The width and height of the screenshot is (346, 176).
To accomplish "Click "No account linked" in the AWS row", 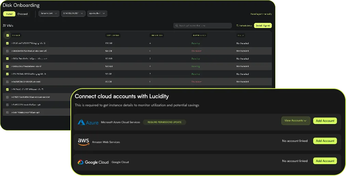I will (295, 141).
